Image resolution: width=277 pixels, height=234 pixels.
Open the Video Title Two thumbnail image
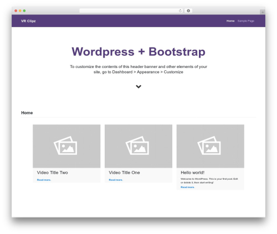coord(66,146)
